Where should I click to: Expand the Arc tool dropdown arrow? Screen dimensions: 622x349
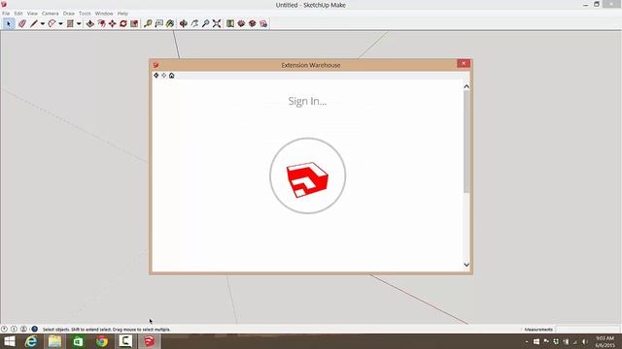[x=60, y=23]
